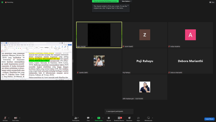This screenshot has height=122, width=216.
Task: Select the zoom baa02 participant tile
Action: (x=145, y=35)
